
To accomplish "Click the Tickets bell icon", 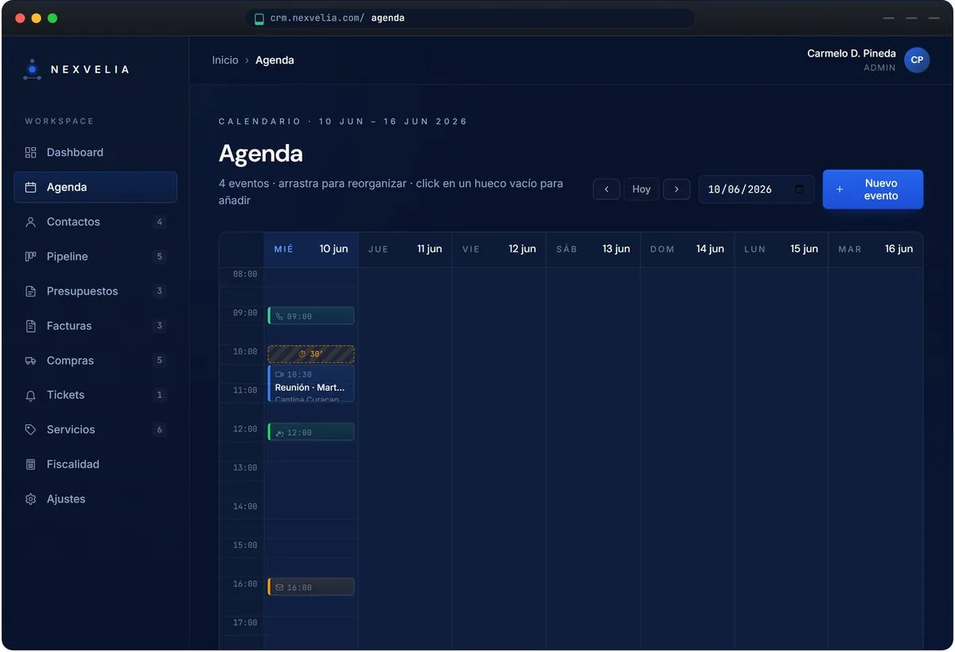I will [30, 395].
